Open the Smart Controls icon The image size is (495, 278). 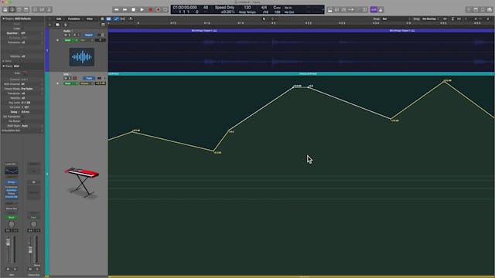pos(35,10)
